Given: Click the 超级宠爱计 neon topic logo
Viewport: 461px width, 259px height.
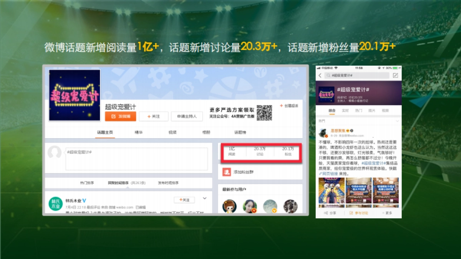Looking at the screenshot, I should [x=75, y=95].
